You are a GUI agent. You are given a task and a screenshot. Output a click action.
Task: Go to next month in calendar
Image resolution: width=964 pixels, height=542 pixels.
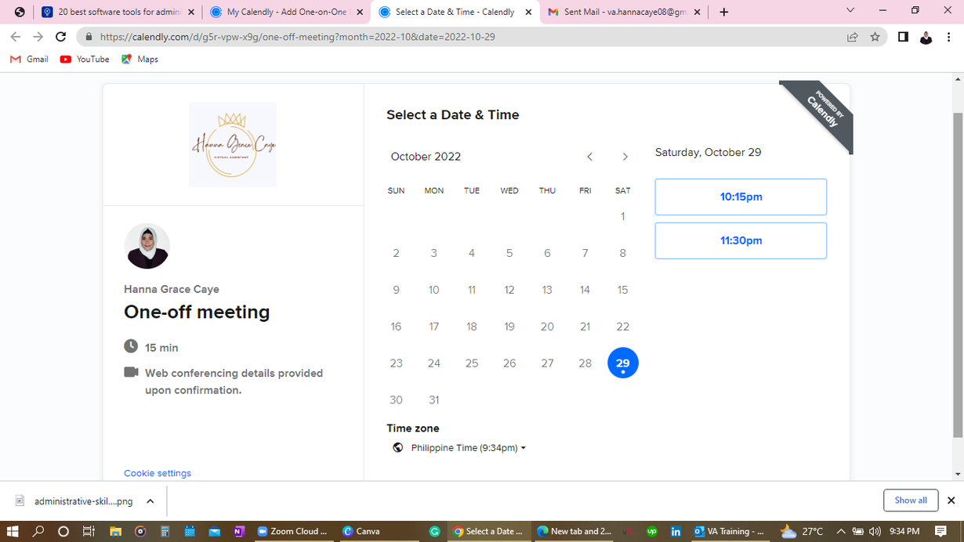coord(625,157)
